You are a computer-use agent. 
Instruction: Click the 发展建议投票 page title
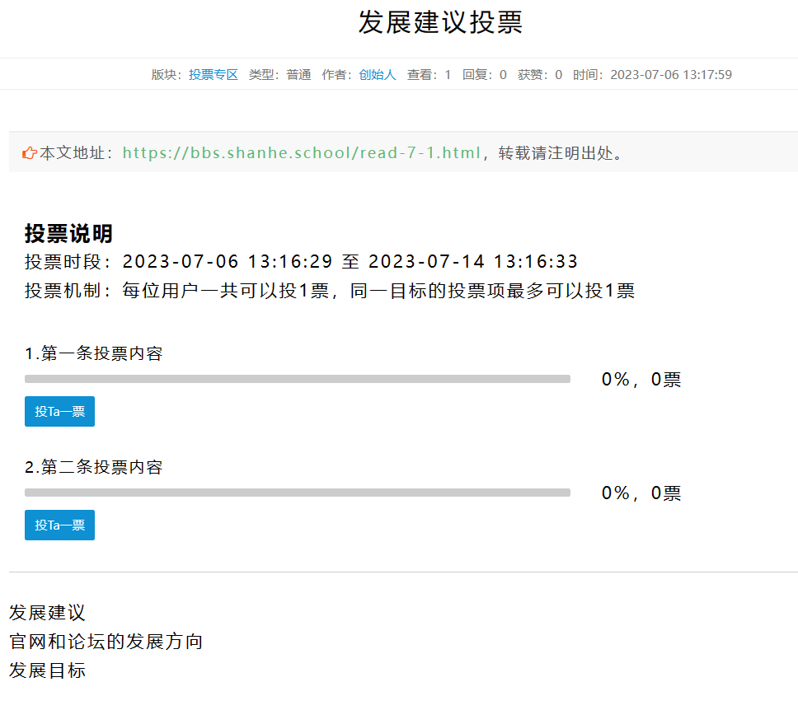pos(440,22)
